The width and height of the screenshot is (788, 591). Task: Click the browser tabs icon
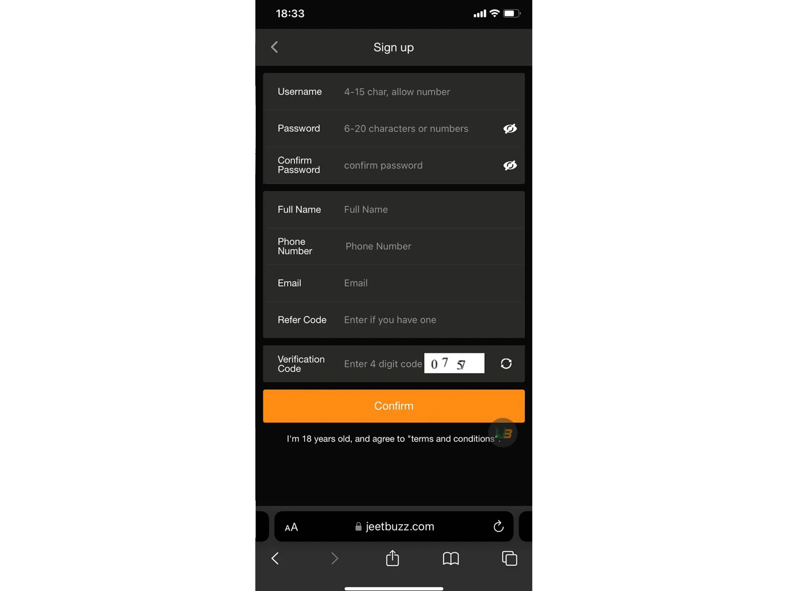pyautogui.click(x=510, y=557)
